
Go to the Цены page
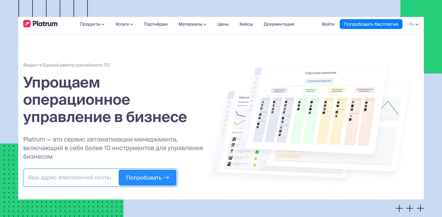[x=223, y=24]
